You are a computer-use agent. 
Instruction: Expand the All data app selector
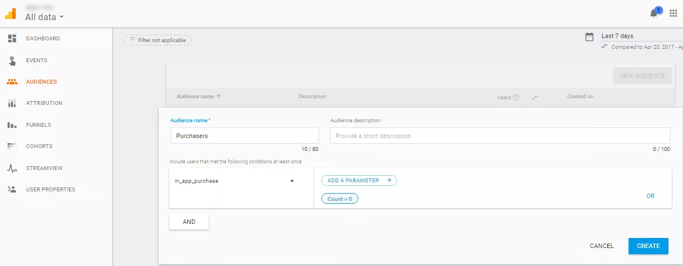[45, 17]
